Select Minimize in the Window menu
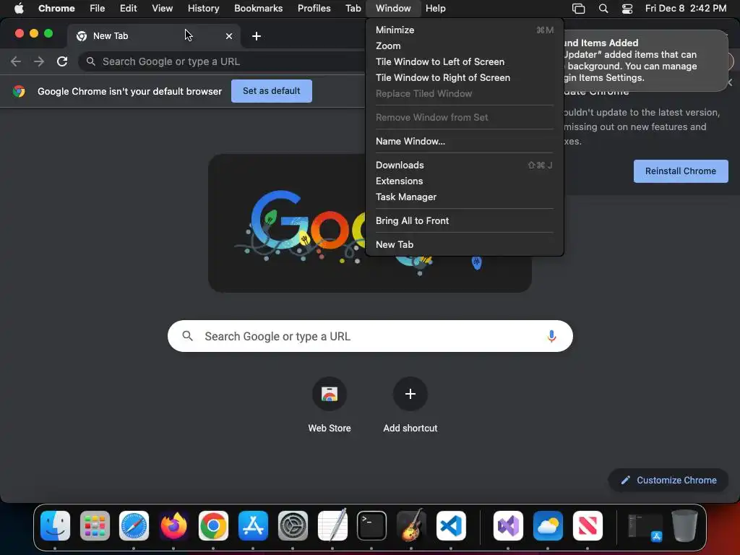The width and height of the screenshot is (740, 555). pos(465,30)
